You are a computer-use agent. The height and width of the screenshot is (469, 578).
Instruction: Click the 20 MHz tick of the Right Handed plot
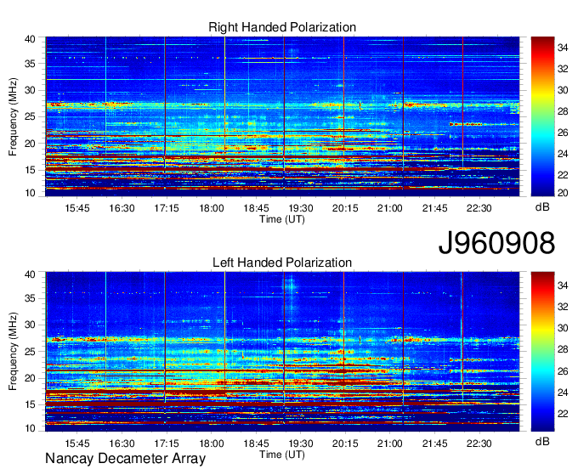(30, 144)
